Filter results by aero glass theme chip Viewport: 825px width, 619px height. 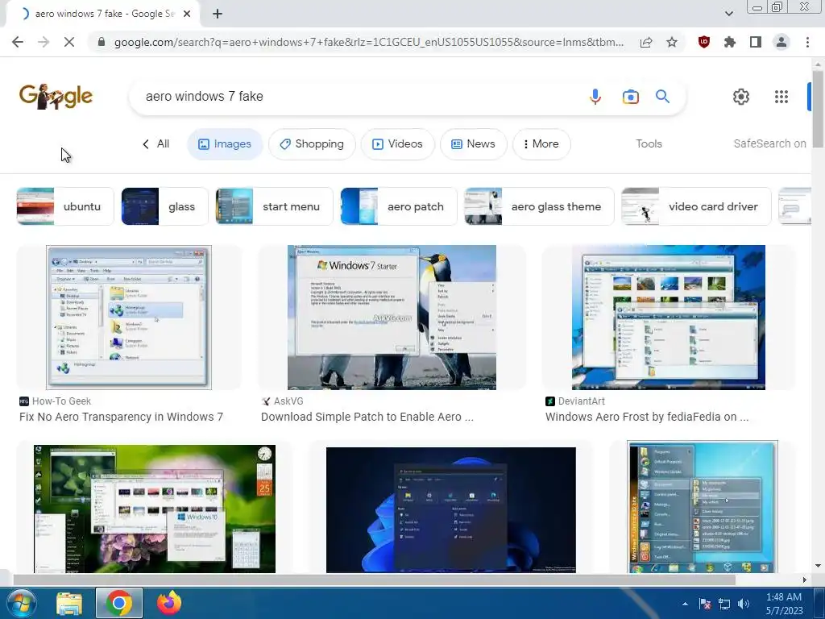pyautogui.click(x=539, y=206)
